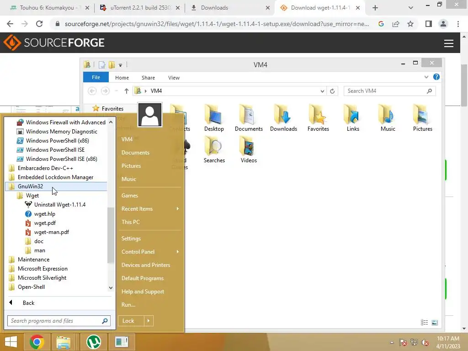Open the Music folder in VM4 window
This screenshot has height=351, width=468.
[x=388, y=118]
